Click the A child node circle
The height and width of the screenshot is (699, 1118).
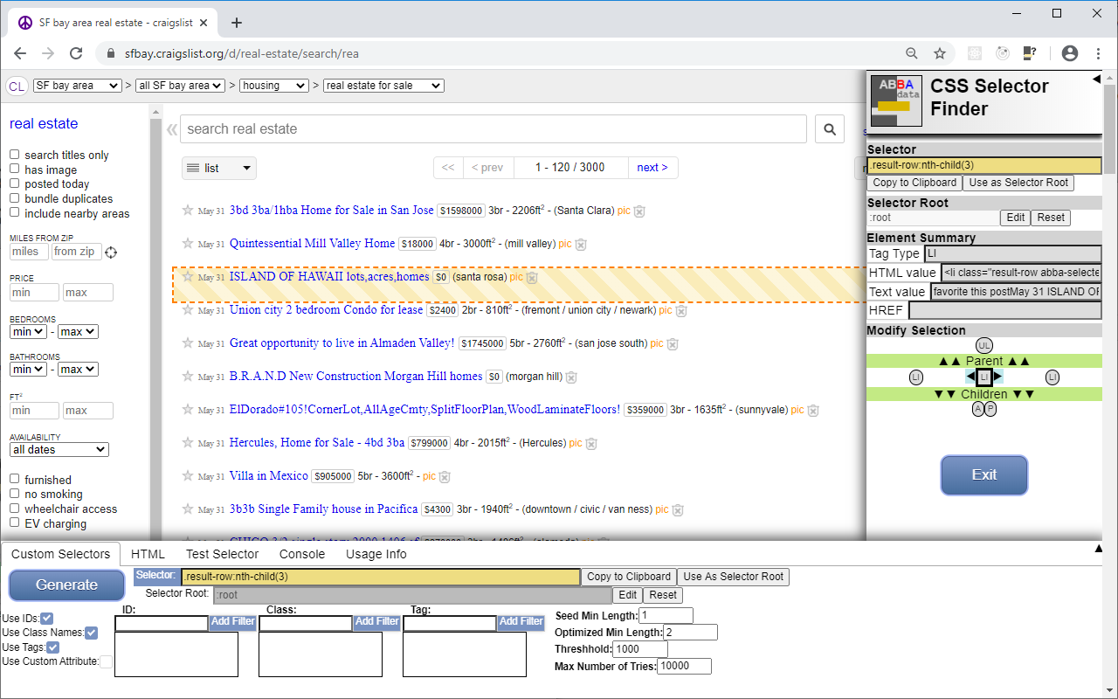[978, 409]
